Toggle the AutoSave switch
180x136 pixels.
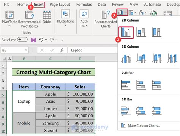click(22, 40)
